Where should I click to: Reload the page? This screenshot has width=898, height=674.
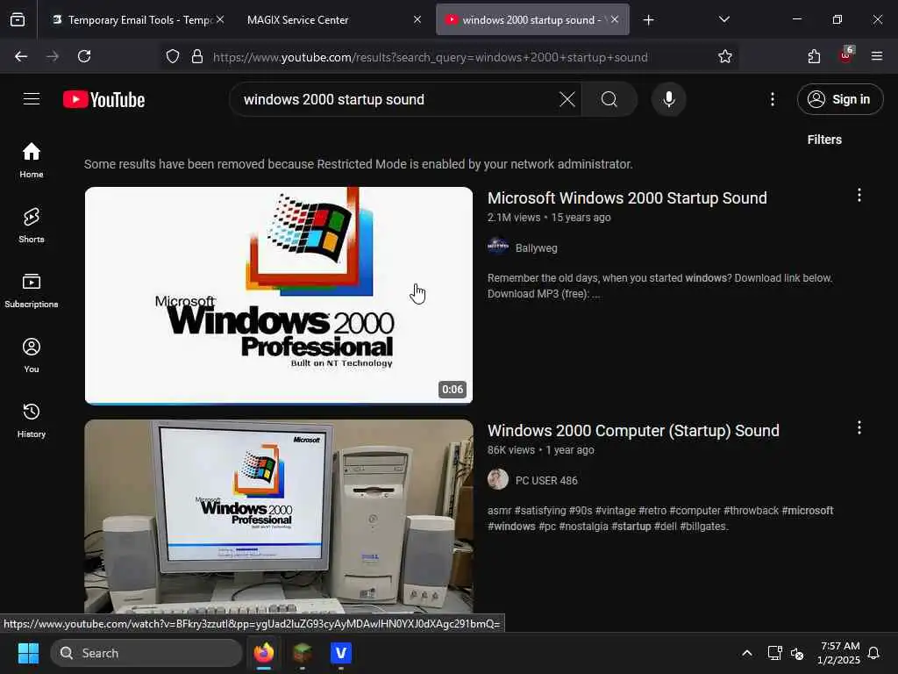coord(84,56)
